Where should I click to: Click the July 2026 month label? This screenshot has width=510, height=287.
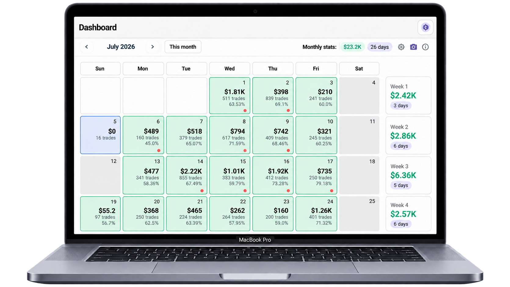[x=121, y=47]
